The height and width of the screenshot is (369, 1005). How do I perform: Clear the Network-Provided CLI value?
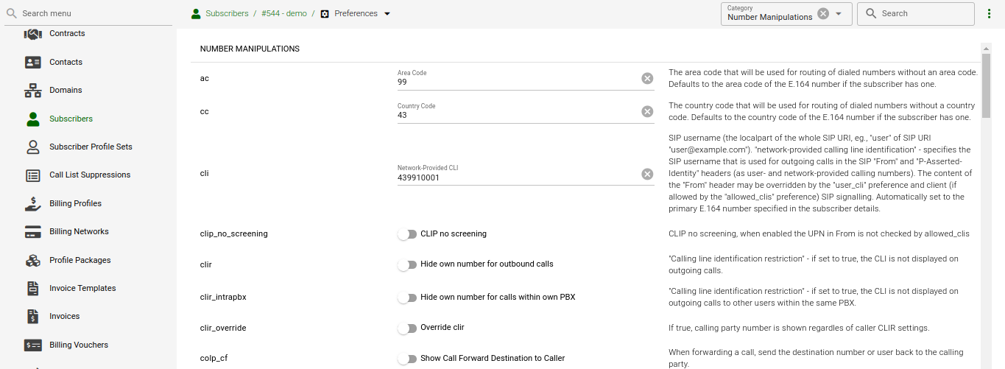coord(647,174)
